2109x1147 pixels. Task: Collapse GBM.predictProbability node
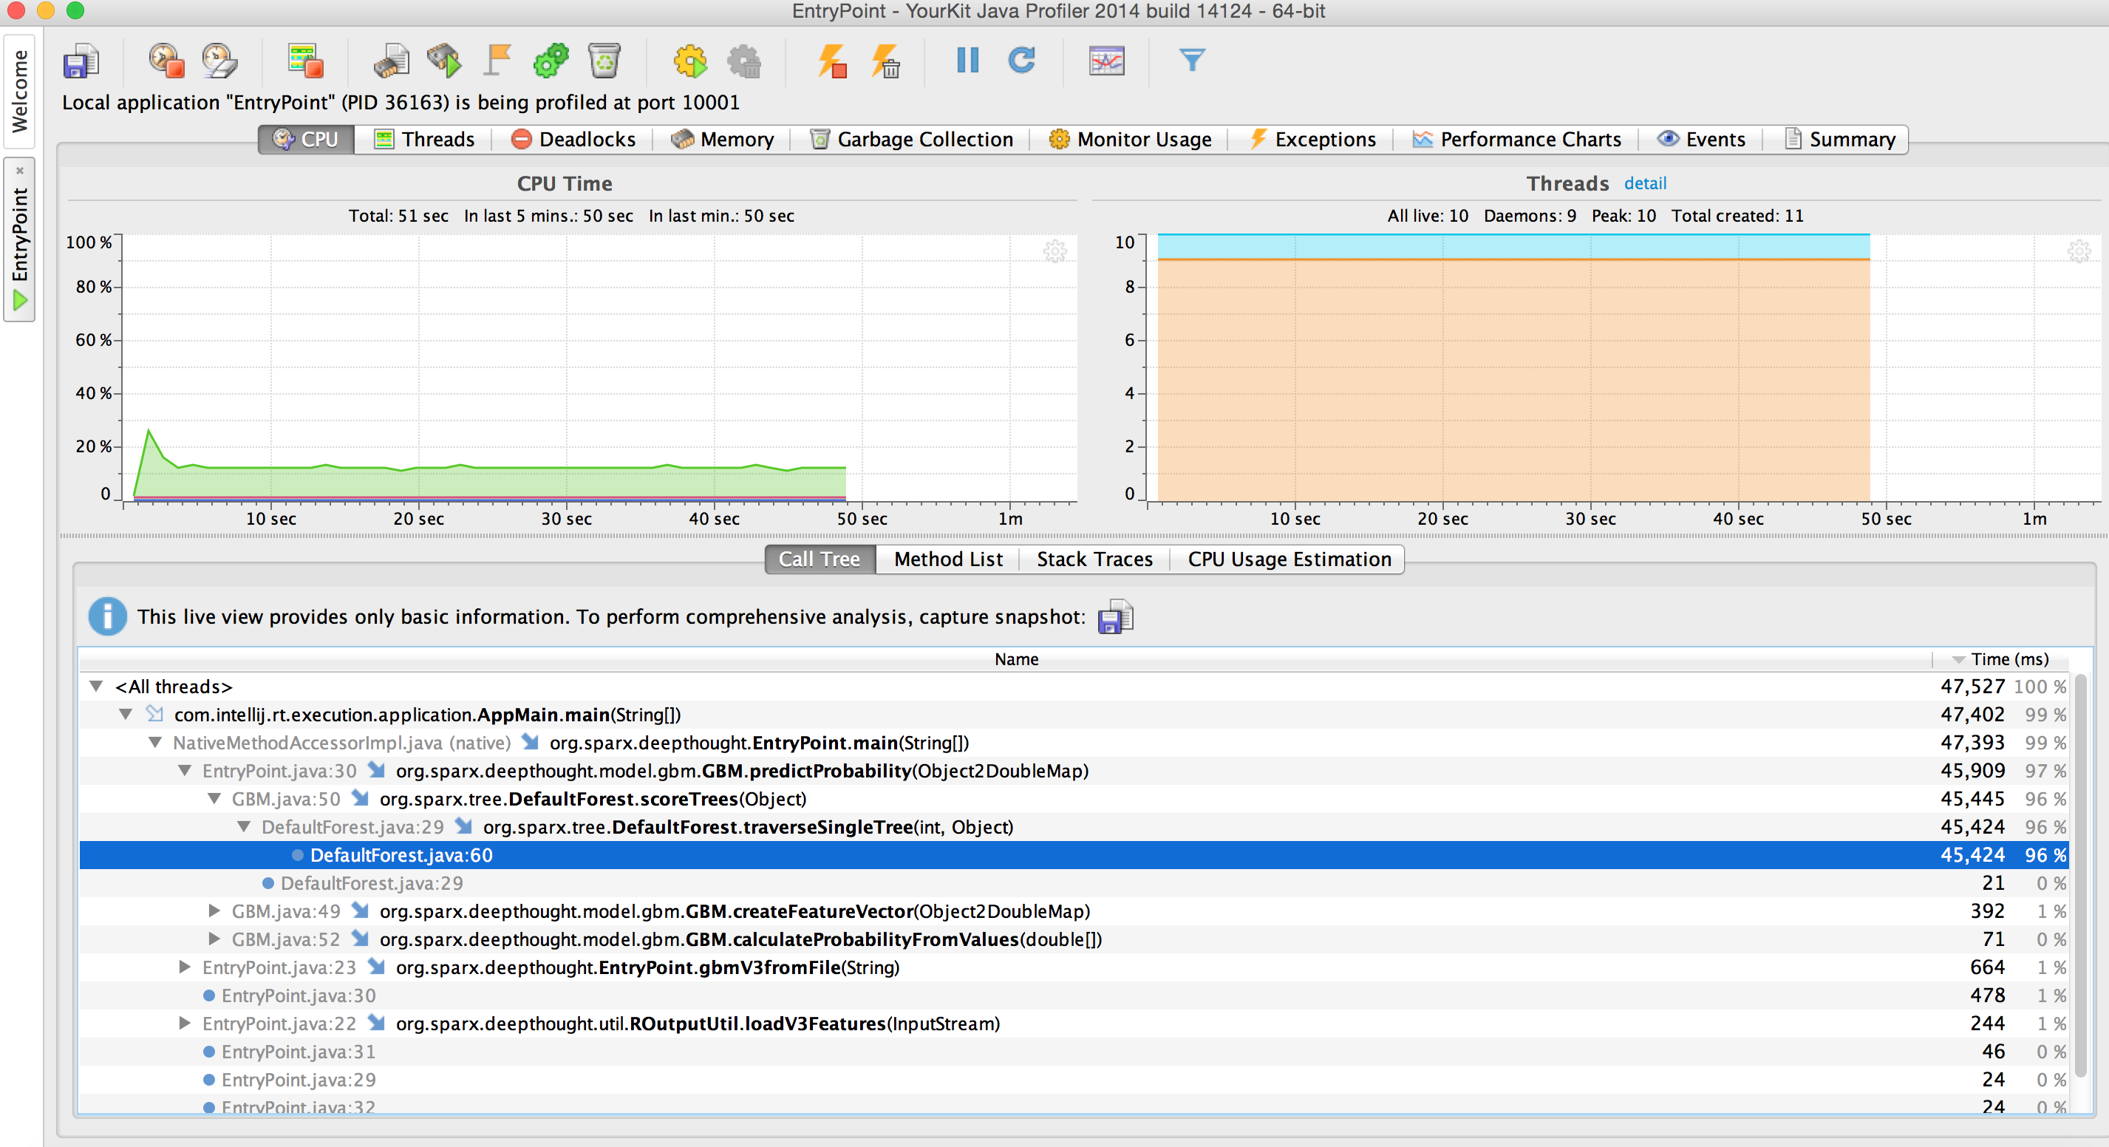tap(184, 770)
